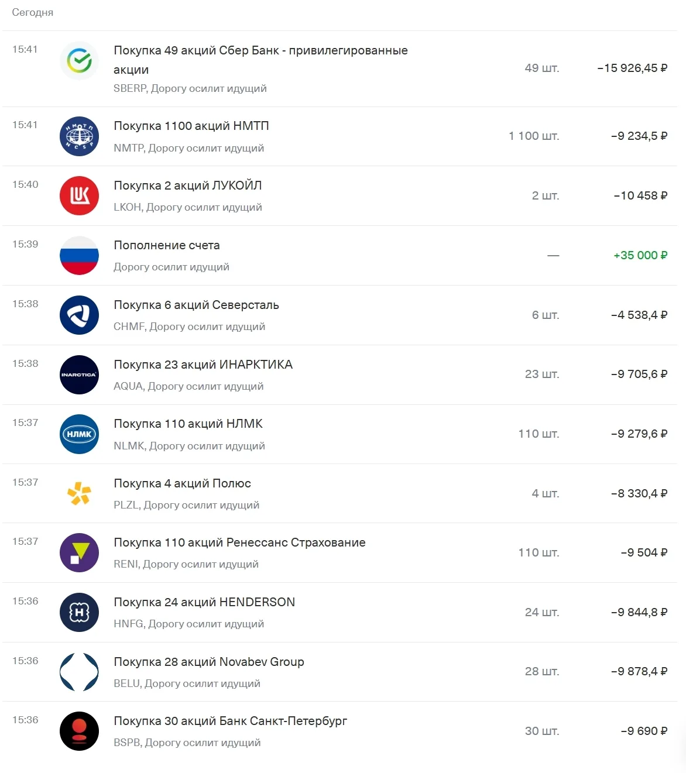The image size is (686, 773).
Task: Click the green +35 000 ₽ amount
Action: click(640, 256)
